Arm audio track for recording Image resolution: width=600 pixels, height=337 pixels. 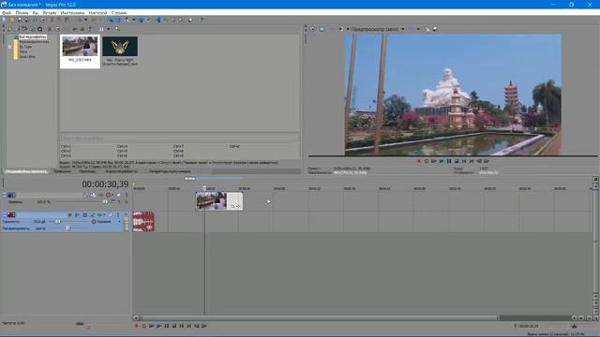click(70, 214)
